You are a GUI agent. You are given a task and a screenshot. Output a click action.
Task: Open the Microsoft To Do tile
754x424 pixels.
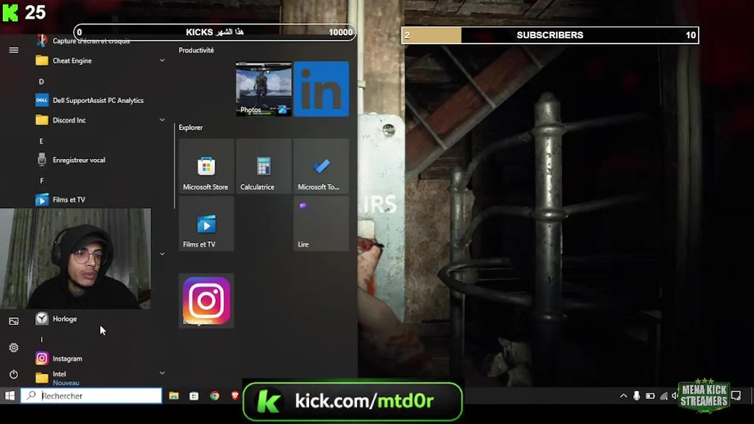pos(321,166)
